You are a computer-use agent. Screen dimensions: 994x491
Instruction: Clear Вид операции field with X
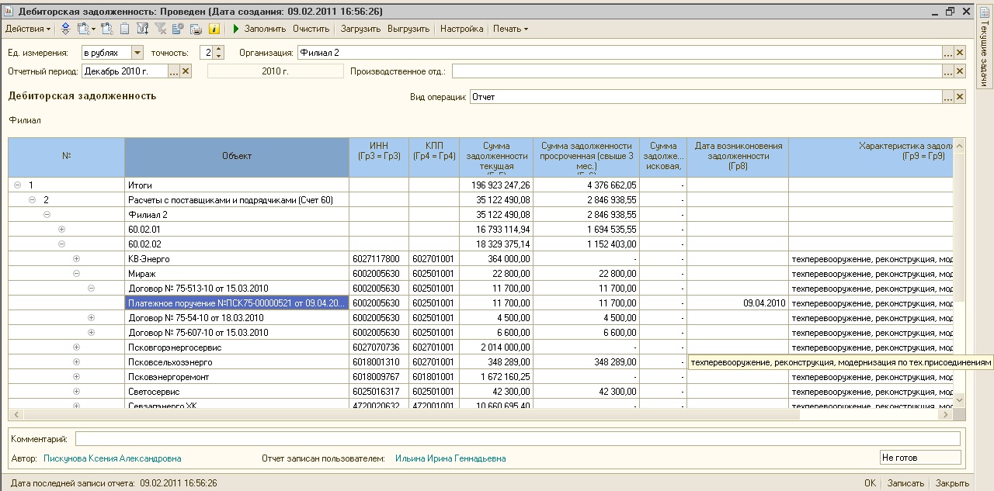(x=960, y=97)
